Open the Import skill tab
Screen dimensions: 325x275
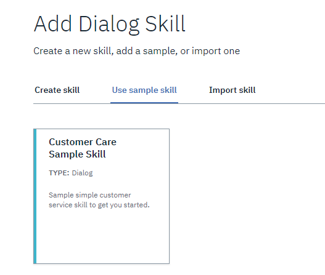coord(232,90)
